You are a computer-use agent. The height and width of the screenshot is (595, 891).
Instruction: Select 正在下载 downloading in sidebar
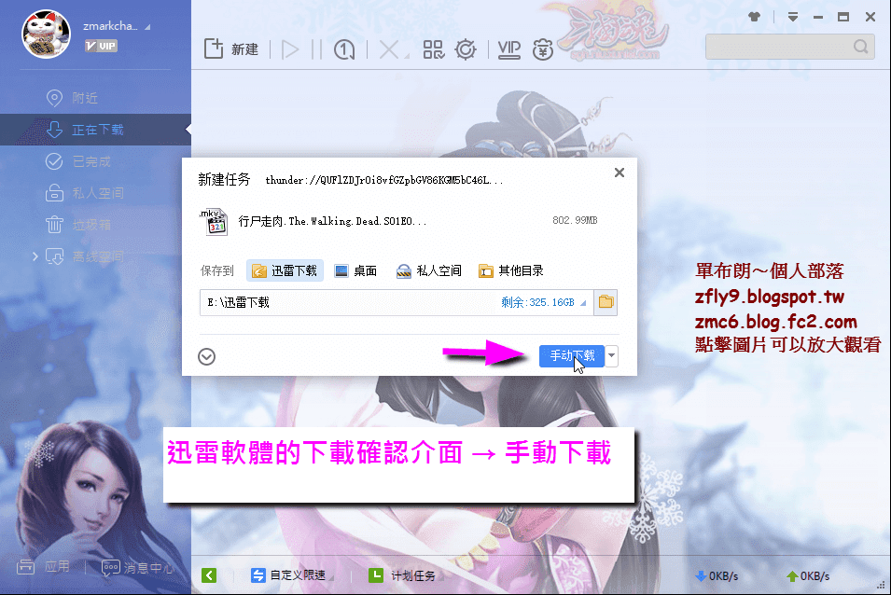click(95, 130)
